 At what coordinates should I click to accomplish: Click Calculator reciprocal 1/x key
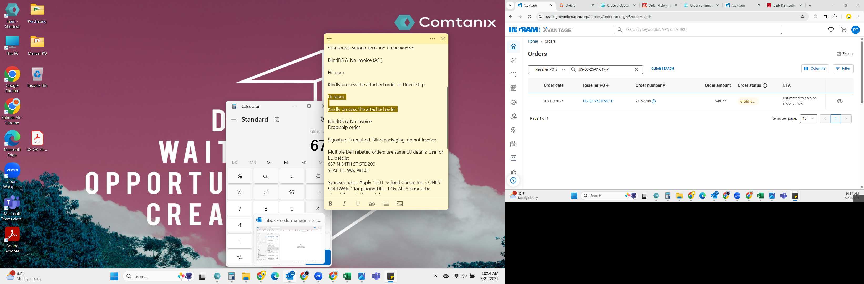240,192
